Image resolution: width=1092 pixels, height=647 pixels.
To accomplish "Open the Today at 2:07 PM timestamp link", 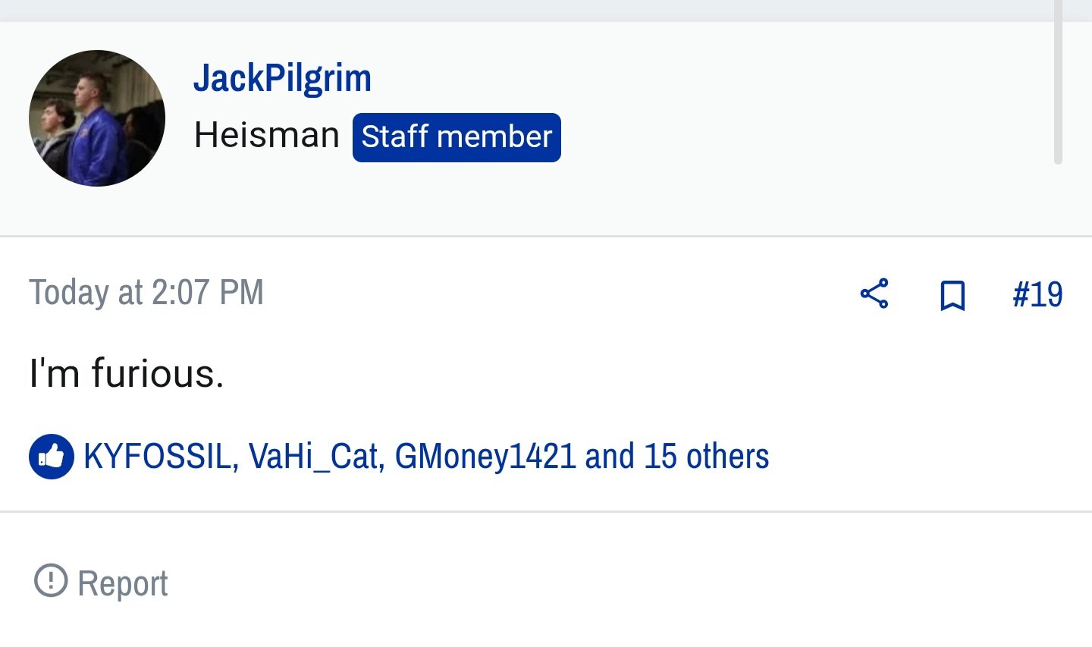I will 146,292.
